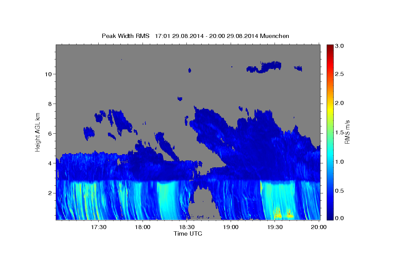
Task: Click the colorbar value 0.5
Action: 340,191
